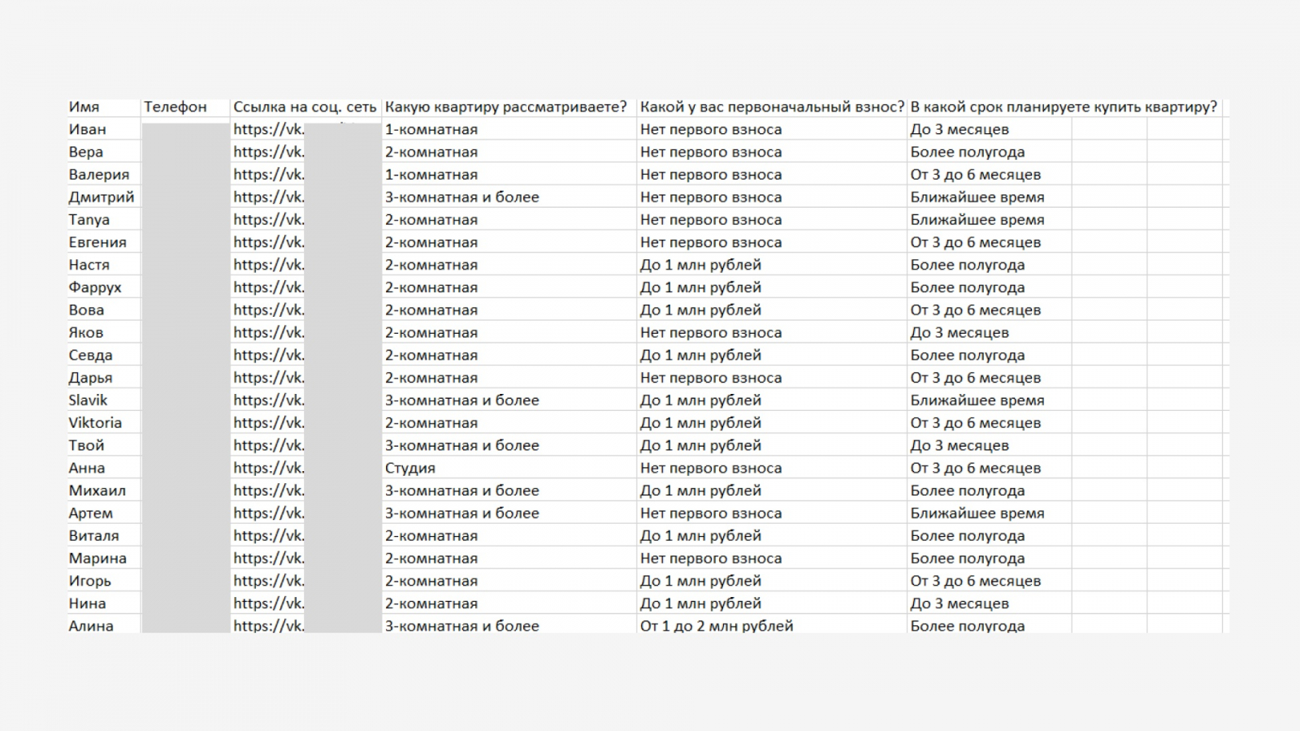This screenshot has height=731, width=1300.
Task: Select Михаил's '3-комнатная и более' cell
Action: 461,491
